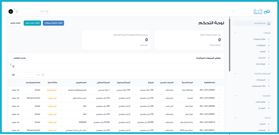
Task: Select checkbox for invoice INV-2501260006
Action: [220, 106]
